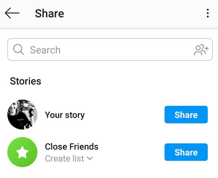Select the Your story label
218x178 pixels.
tap(65, 115)
